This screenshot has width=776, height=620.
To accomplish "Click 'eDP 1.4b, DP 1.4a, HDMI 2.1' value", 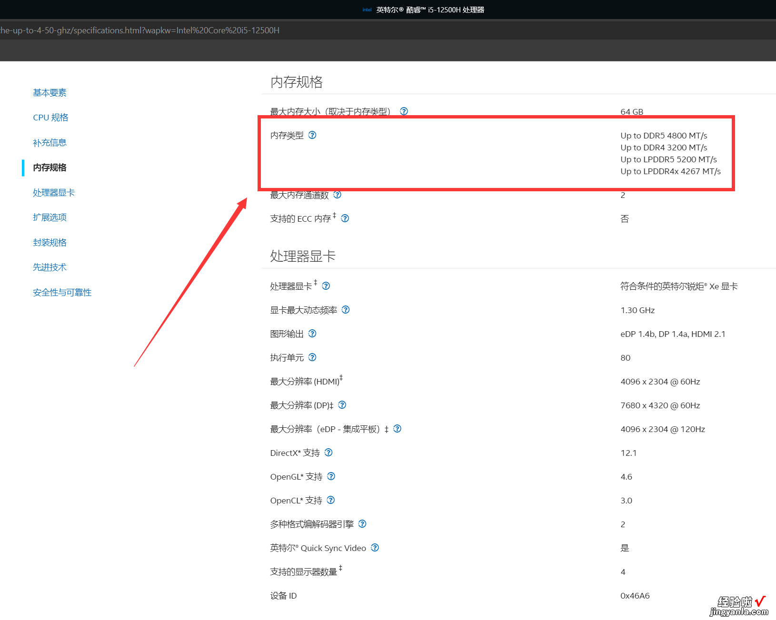I will pos(673,334).
